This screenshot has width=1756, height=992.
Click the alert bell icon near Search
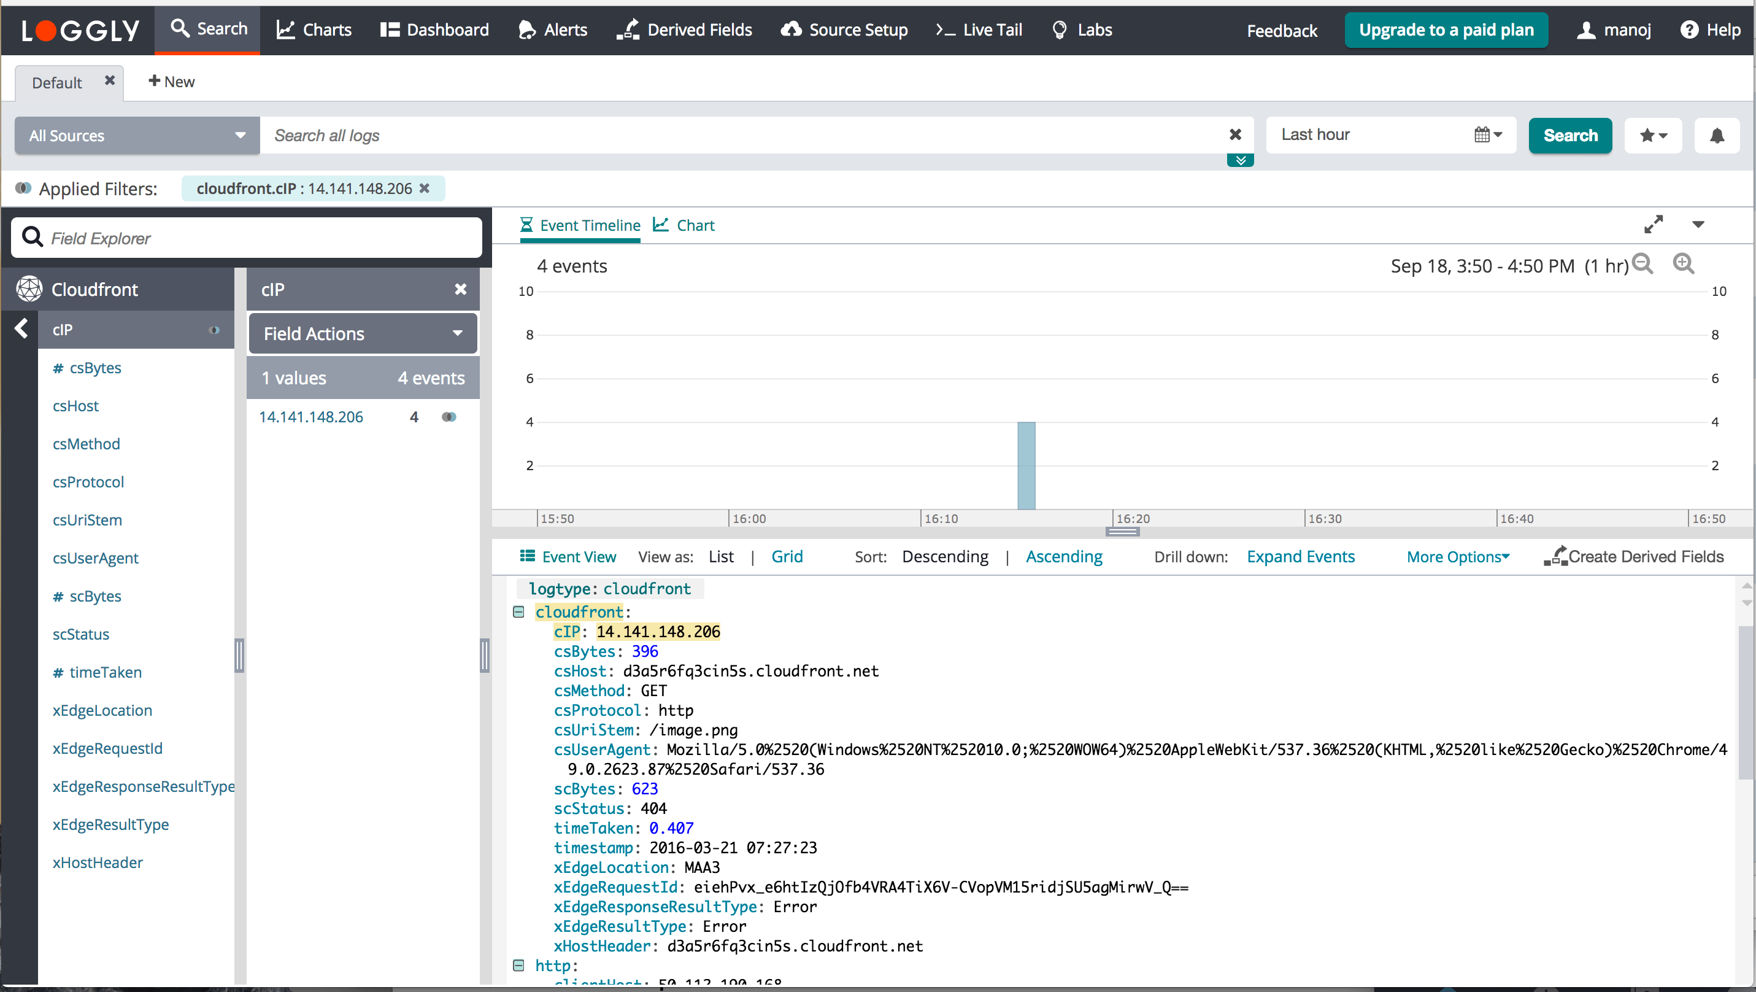1717,135
